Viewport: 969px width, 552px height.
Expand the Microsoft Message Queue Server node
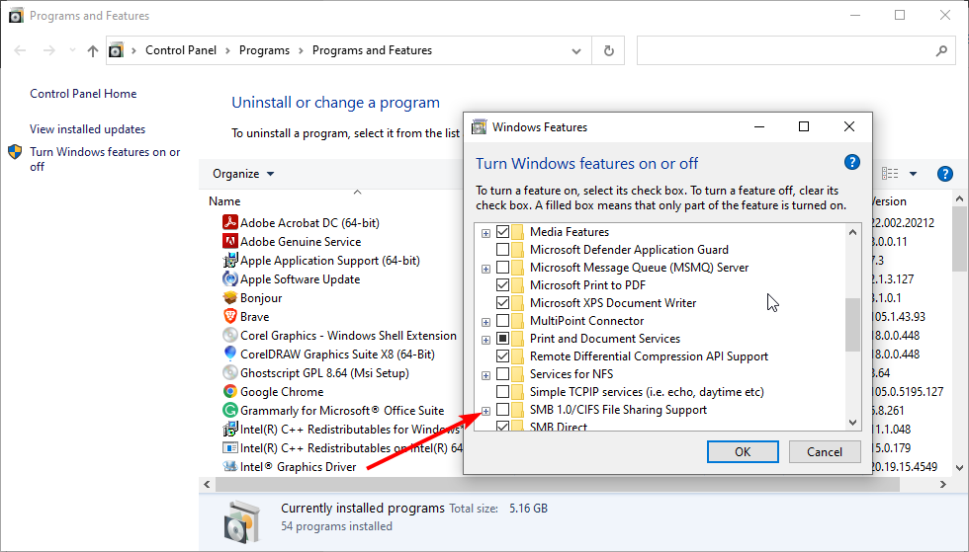[485, 269]
